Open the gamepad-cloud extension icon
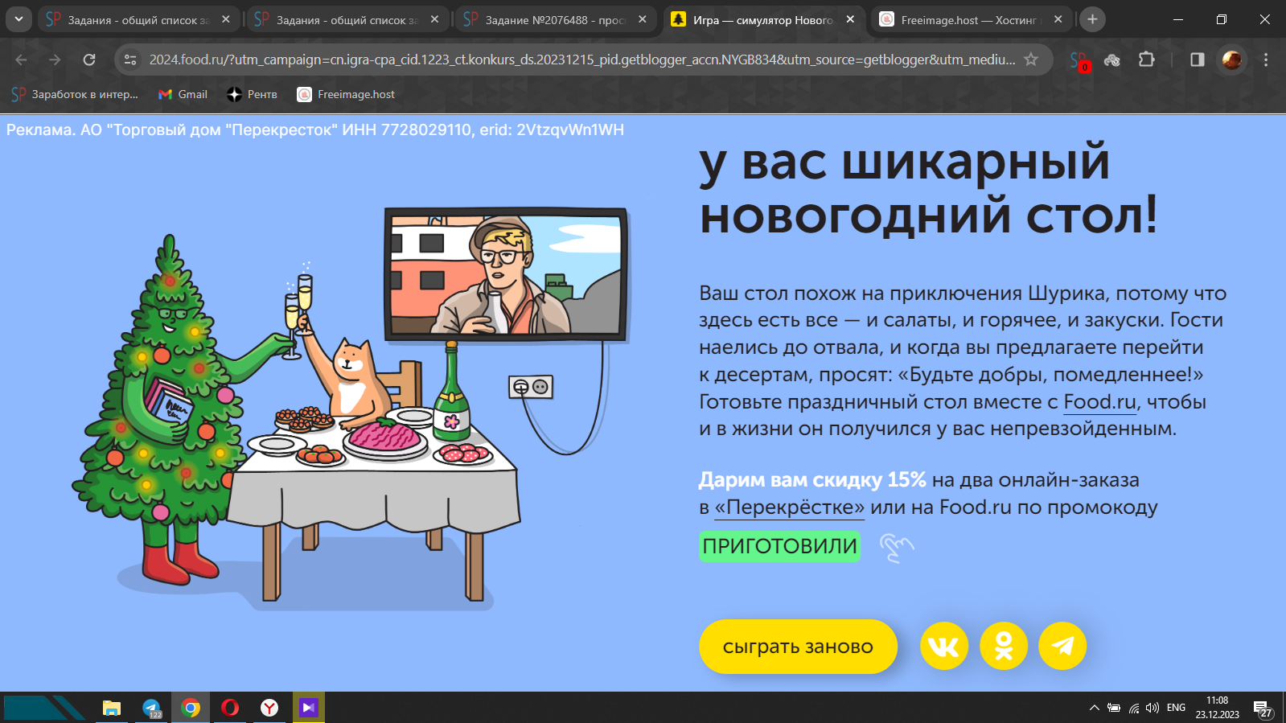Viewport: 1286px width, 723px height. point(1112,60)
